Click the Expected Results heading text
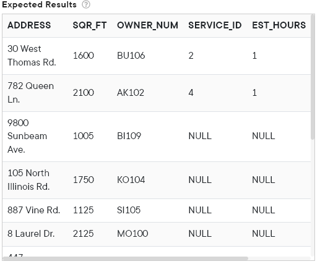 point(39,4)
